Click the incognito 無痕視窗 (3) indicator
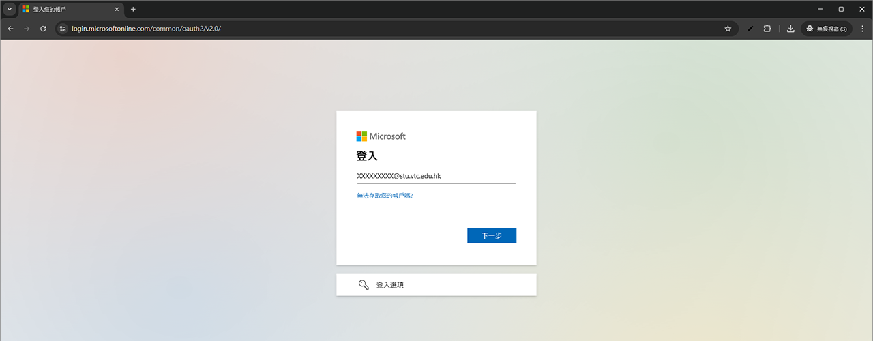 827,29
